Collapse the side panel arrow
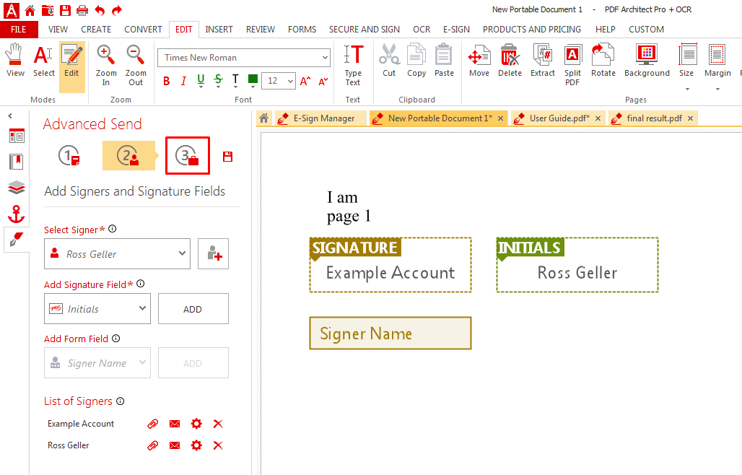The width and height of the screenshot is (742, 475). (x=10, y=116)
